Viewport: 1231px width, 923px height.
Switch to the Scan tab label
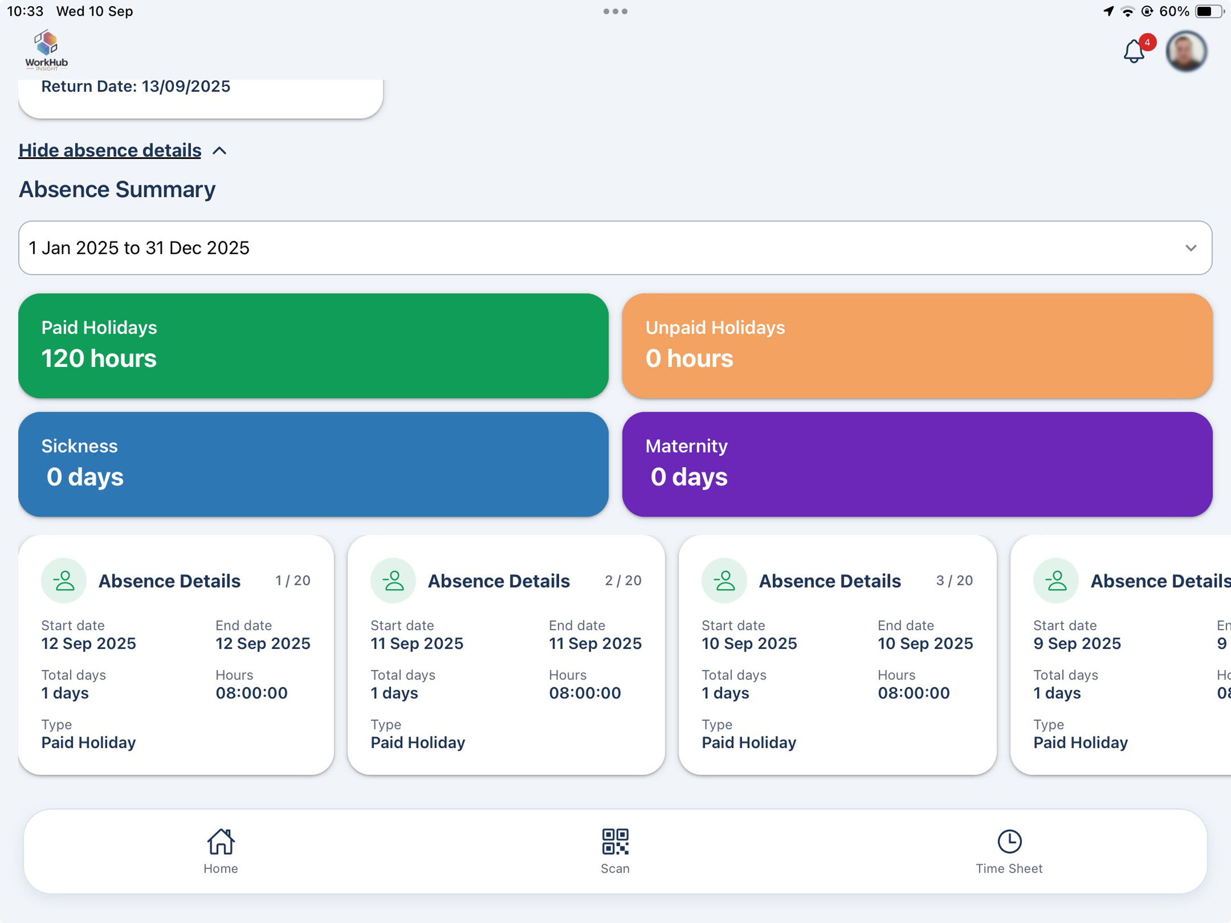coord(615,868)
